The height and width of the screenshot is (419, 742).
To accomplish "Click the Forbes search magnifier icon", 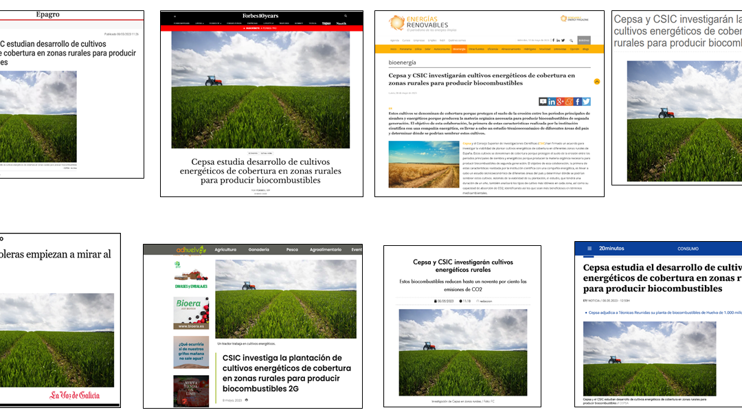I will [346, 16].
